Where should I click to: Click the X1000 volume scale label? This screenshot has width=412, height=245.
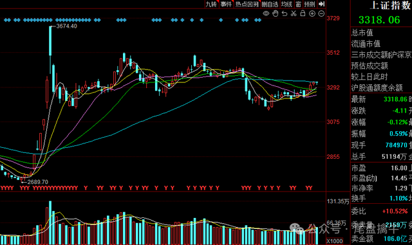pyautogui.click(x=335, y=241)
